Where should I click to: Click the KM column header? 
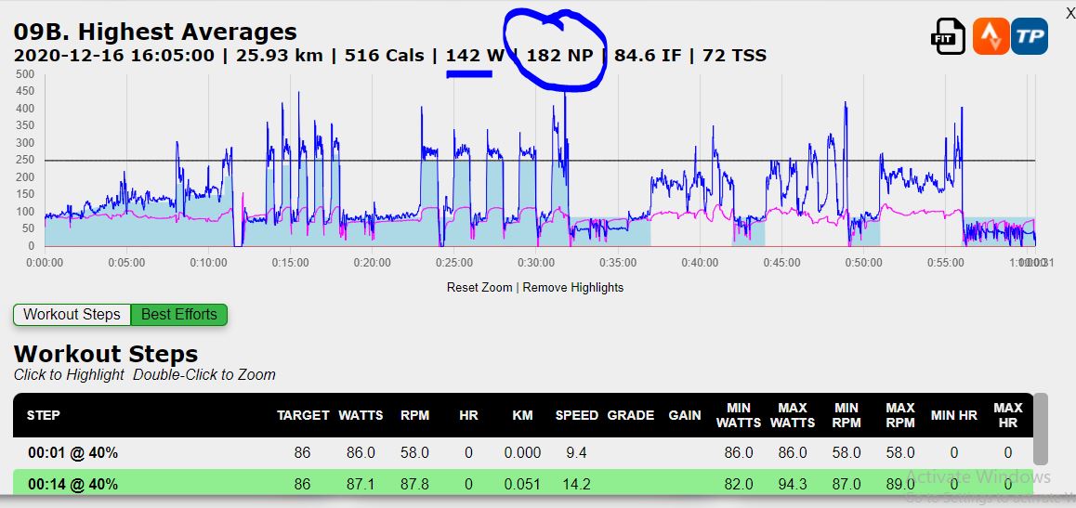click(522, 415)
